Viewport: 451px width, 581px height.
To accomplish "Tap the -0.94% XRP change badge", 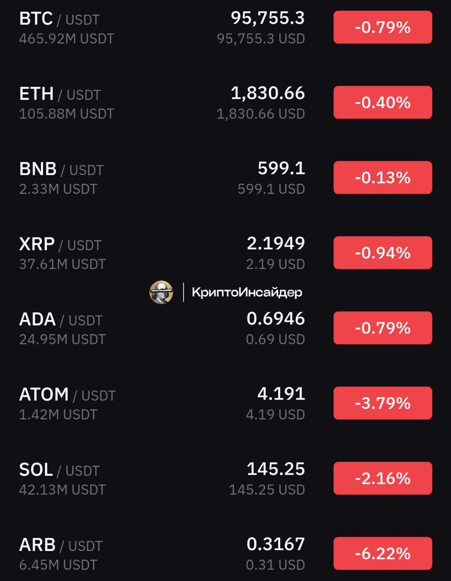I will pyautogui.click(x=383, y=253).
